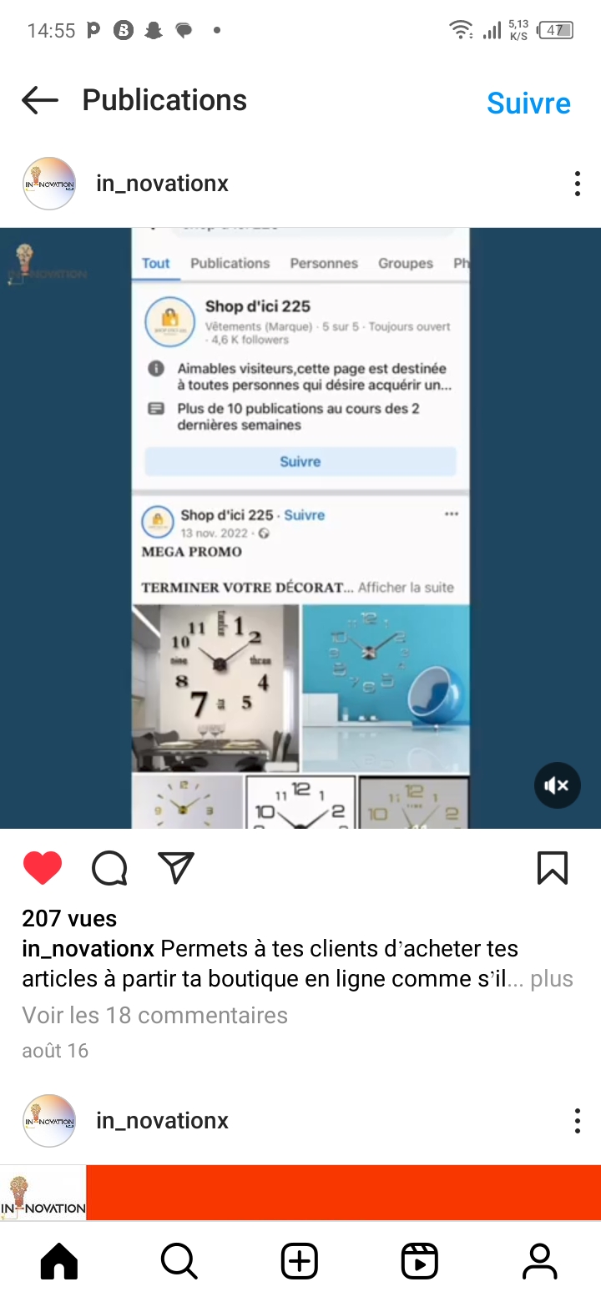The width and height of the screenshot is (601, 1302).
Task: Open second post's in_novationx avatar
Action: [x=49, y=1121]
